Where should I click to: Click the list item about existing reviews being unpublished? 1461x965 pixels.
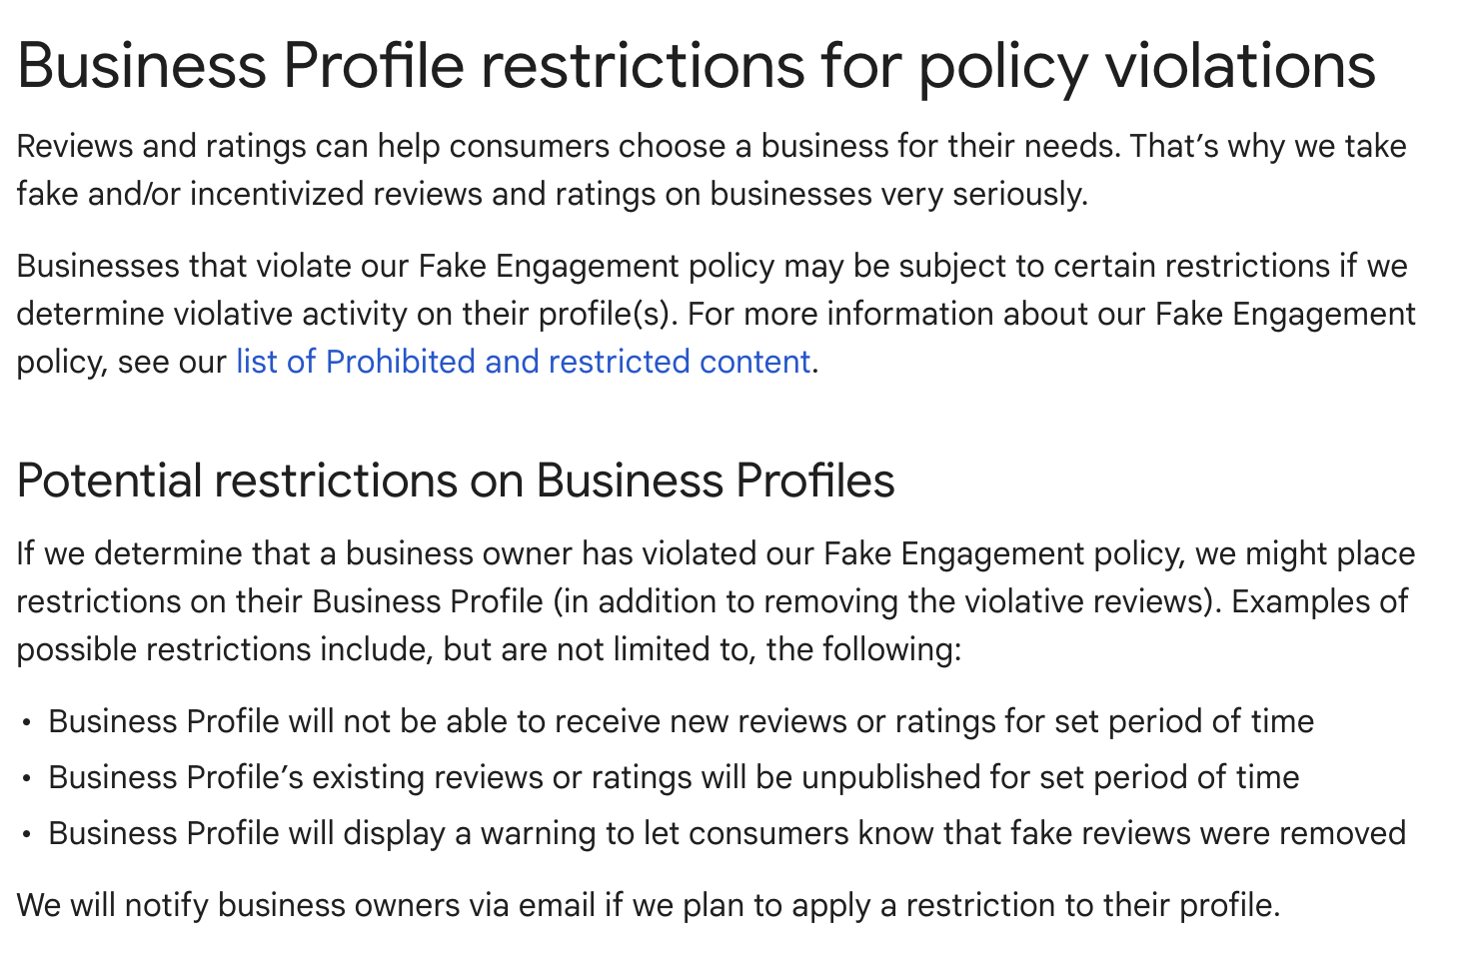point(674,778)
